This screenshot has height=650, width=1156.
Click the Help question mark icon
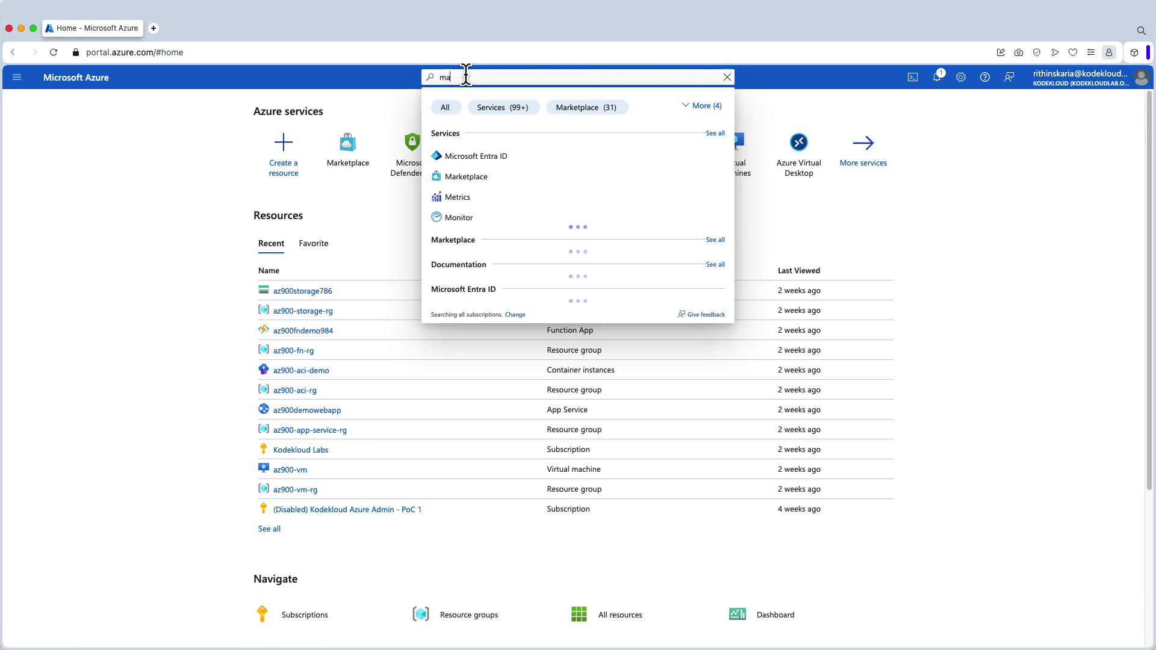pos(985,77)
